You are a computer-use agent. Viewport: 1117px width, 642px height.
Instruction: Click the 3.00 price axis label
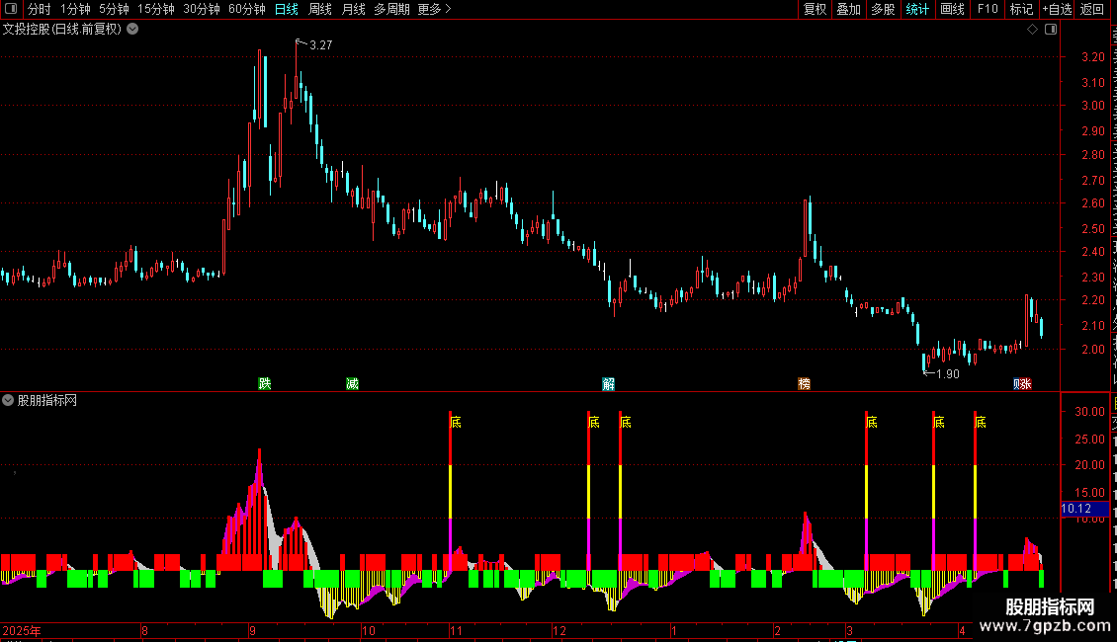pos(1092,106)
